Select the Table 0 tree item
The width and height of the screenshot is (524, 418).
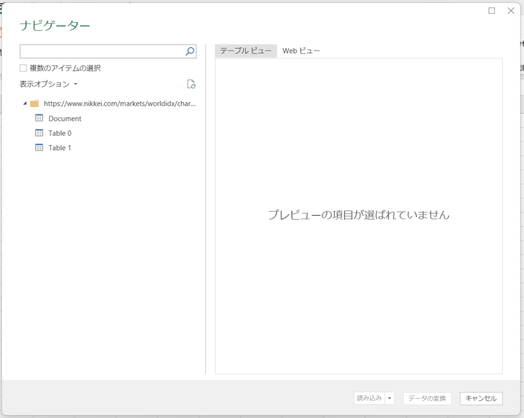[60, 133]
